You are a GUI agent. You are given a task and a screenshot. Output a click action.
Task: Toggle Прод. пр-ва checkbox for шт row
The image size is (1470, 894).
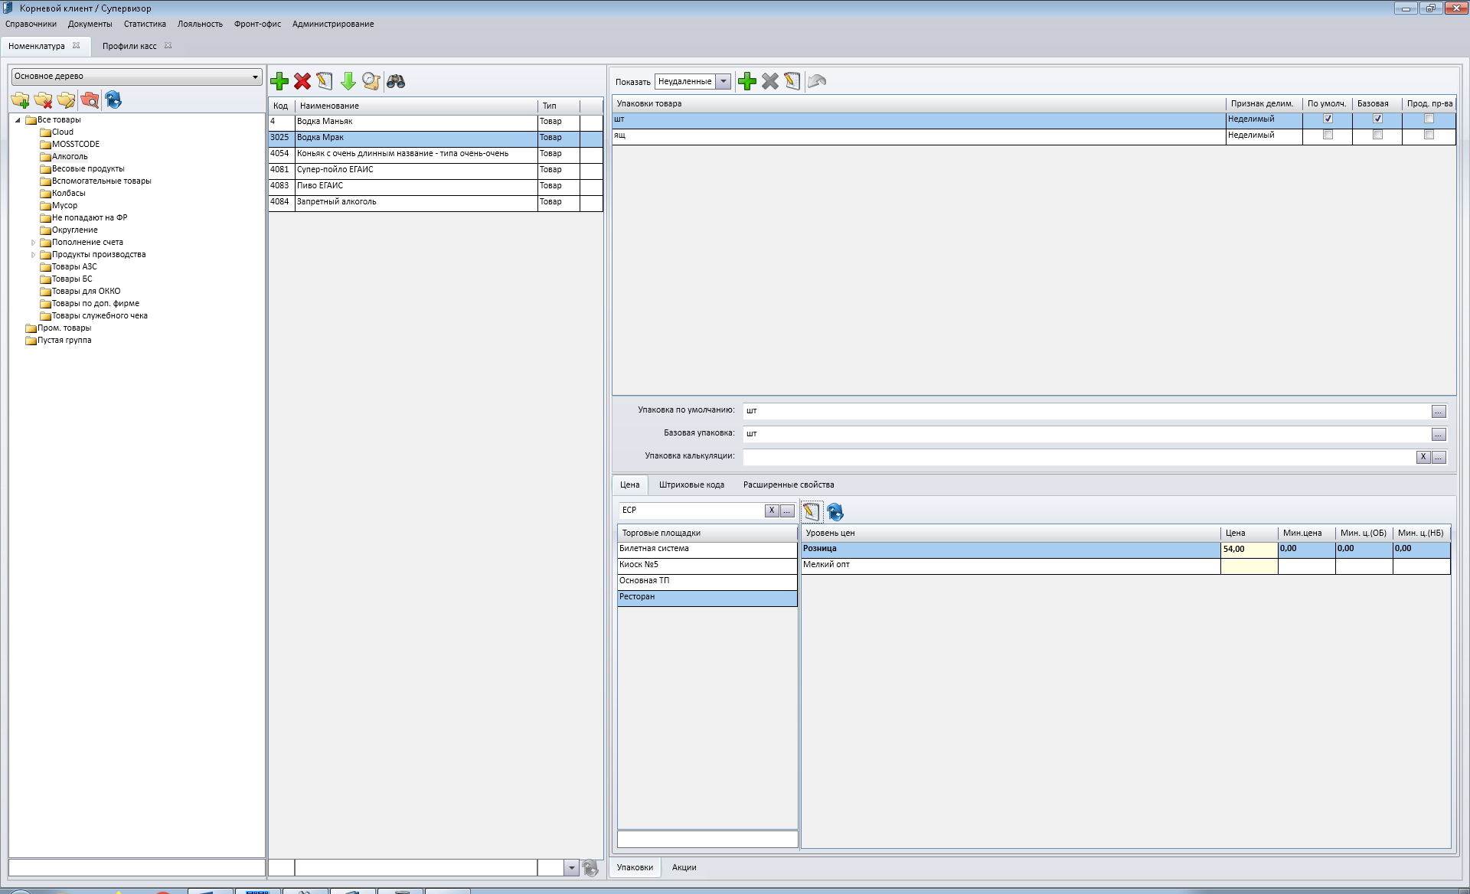(x=1429, y=119)
